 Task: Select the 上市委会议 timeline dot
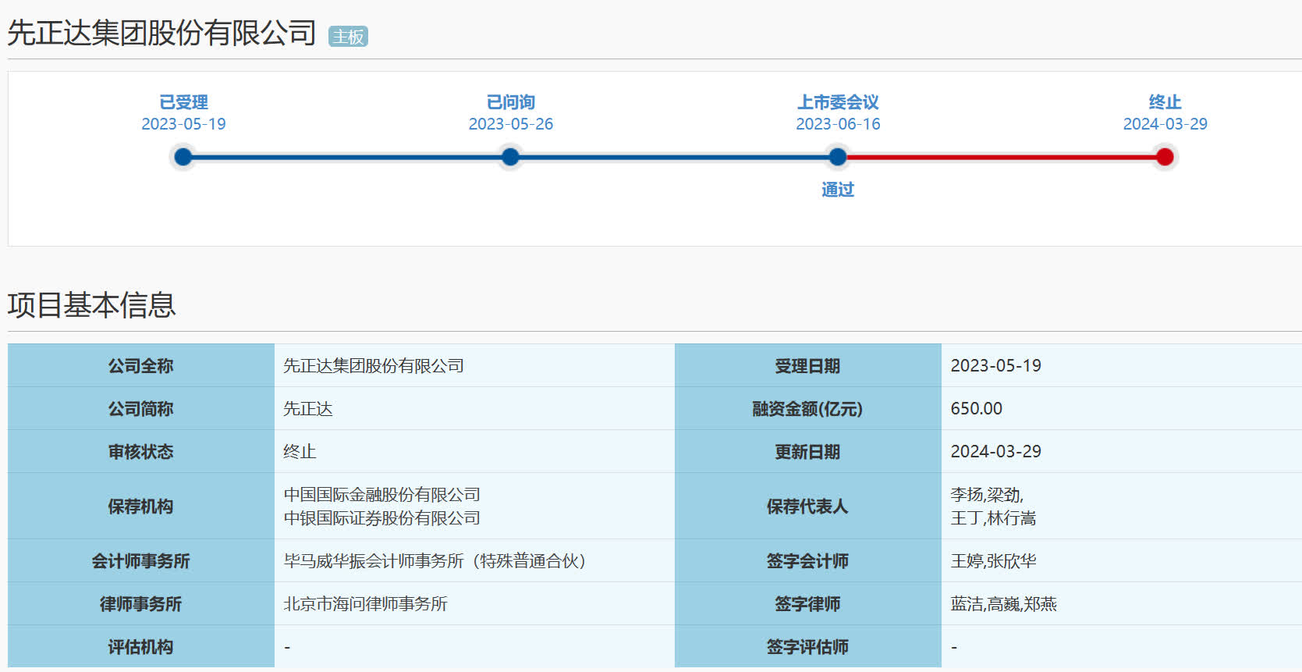(838, 158)
